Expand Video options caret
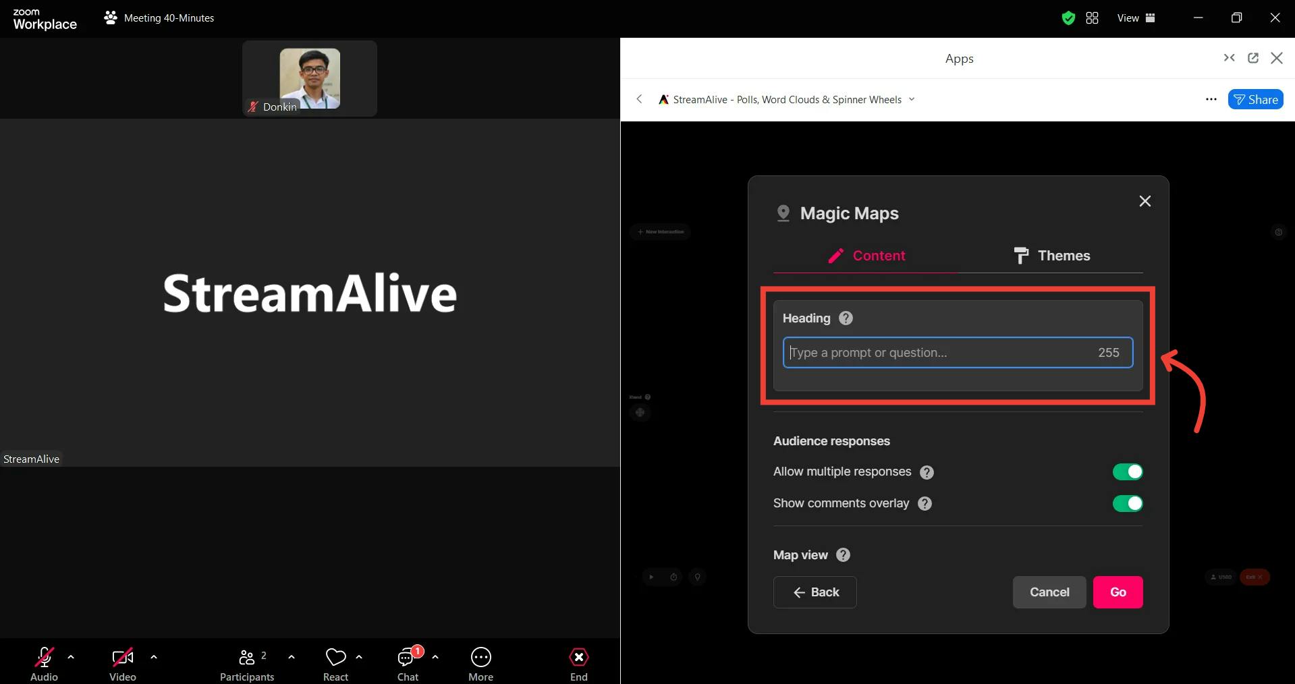This screenshot has width=1295, height=684. click(x=154, y=656)
